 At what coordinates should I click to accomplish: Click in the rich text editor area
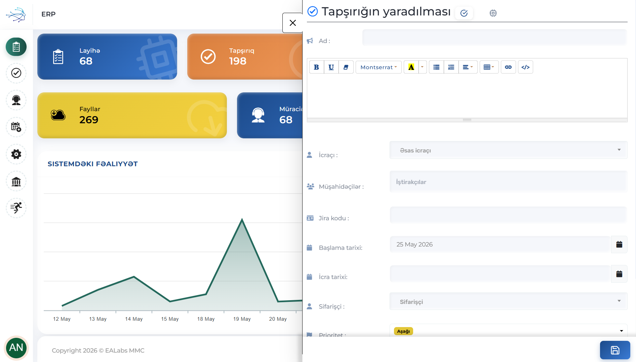pos(467,97)
